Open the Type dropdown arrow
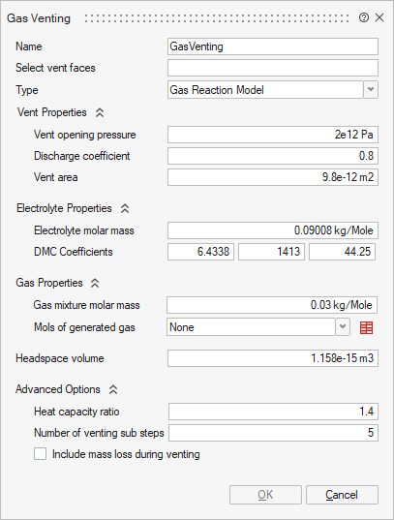This screenshot has width=394, height=520. pyautogui.click(x=371, y=89)
